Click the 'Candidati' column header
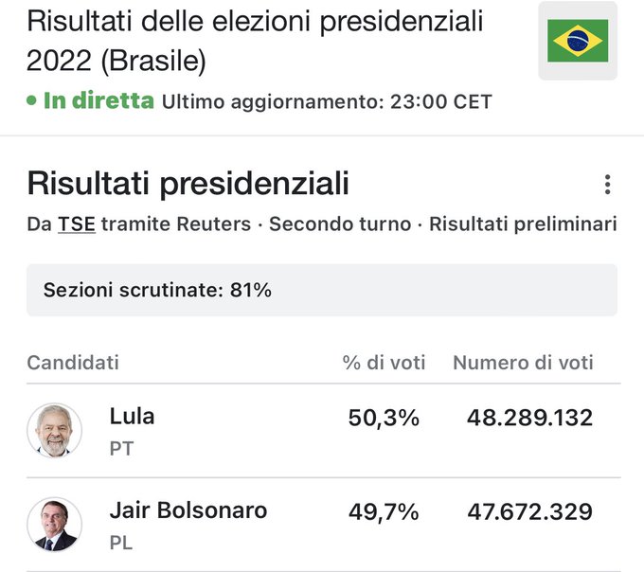Viewport: 644px width, 572px height. [x=73, y=362]
